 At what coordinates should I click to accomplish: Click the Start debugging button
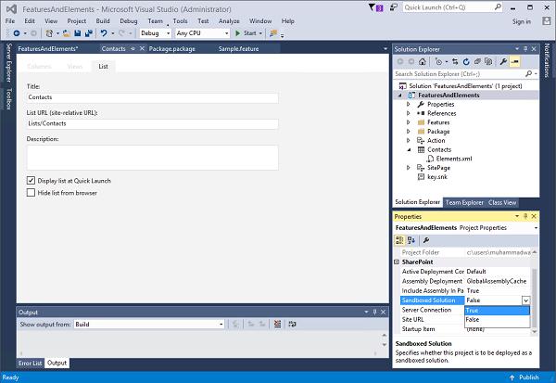point(246,33)
